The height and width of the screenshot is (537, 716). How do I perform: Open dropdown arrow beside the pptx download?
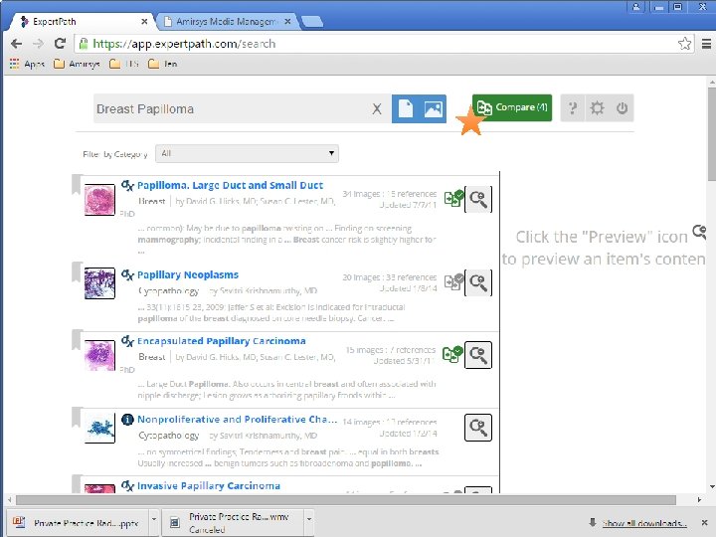(x=154, y=520)
